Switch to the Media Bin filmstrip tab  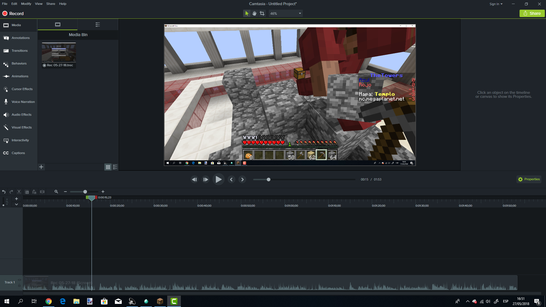(58, 24)
